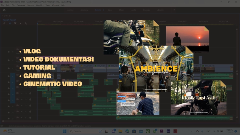Open After Effects from the taskbar
Screen dimensions: 240x135
click(168, 131)
